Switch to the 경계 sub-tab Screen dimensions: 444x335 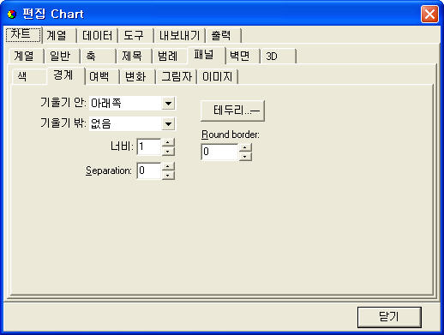click(x=66, y=75)
